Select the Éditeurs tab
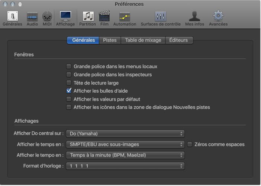Image resolution: width=261 pixels, height=186 pixels. click(179, 40)
